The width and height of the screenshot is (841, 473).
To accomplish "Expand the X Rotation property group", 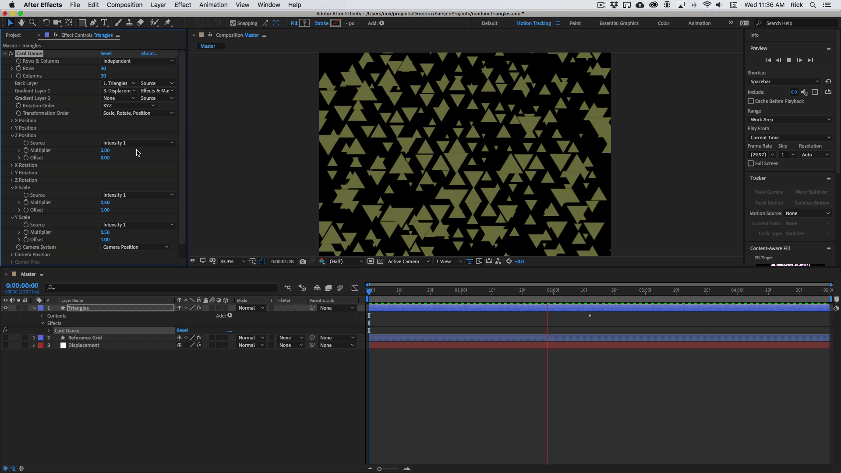I will 12,165.
